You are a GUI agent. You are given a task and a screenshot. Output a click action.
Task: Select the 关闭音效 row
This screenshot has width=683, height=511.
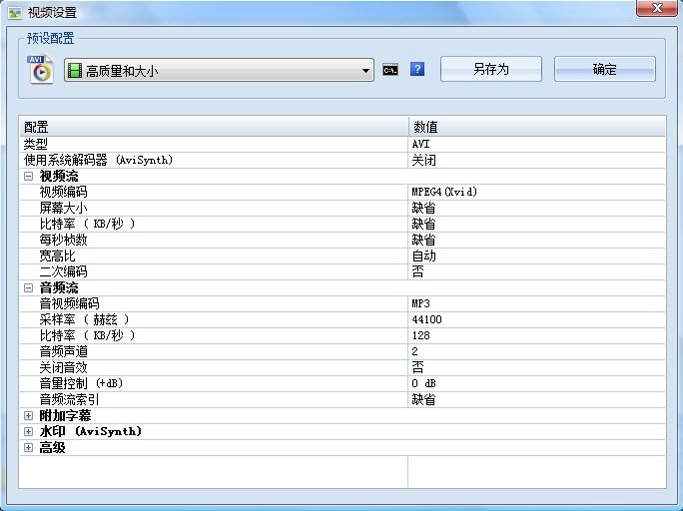[x=342, y=368]
